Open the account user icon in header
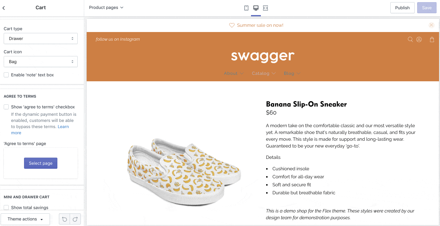440x226 pixels. point(419,39)
